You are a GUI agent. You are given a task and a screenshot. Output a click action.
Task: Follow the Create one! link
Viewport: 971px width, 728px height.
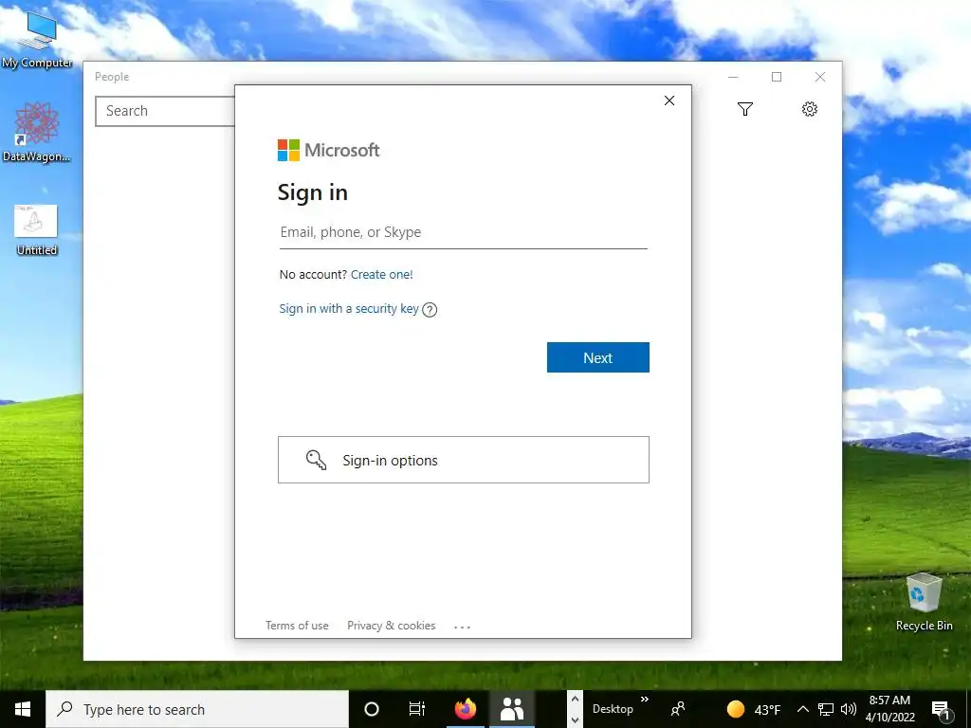[x=381, y=274]
